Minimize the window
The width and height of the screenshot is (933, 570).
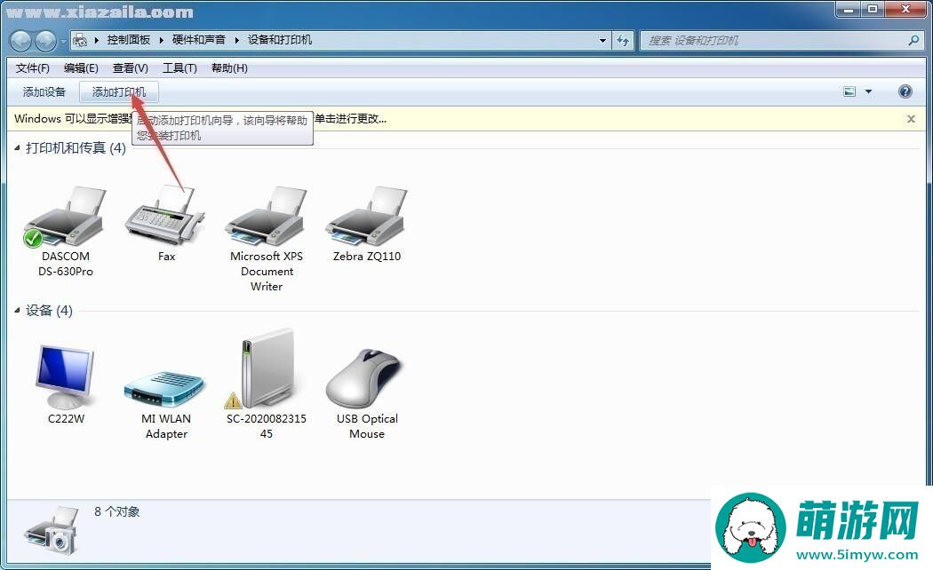pyautogui.click(x=849, y=9)
